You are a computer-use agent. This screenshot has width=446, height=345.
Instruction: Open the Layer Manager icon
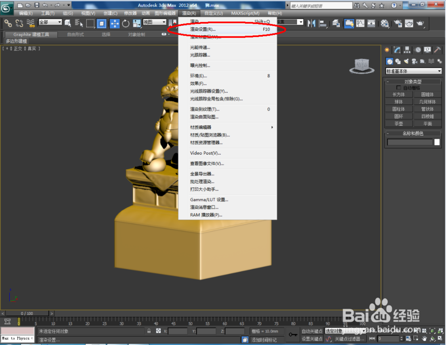(x=336, y=23)
